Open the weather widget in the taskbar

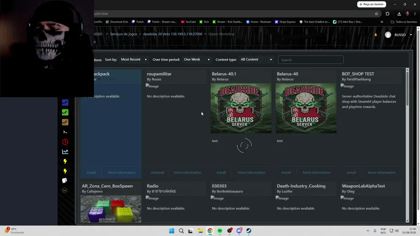pyautogui.click(x=14, y=231)
